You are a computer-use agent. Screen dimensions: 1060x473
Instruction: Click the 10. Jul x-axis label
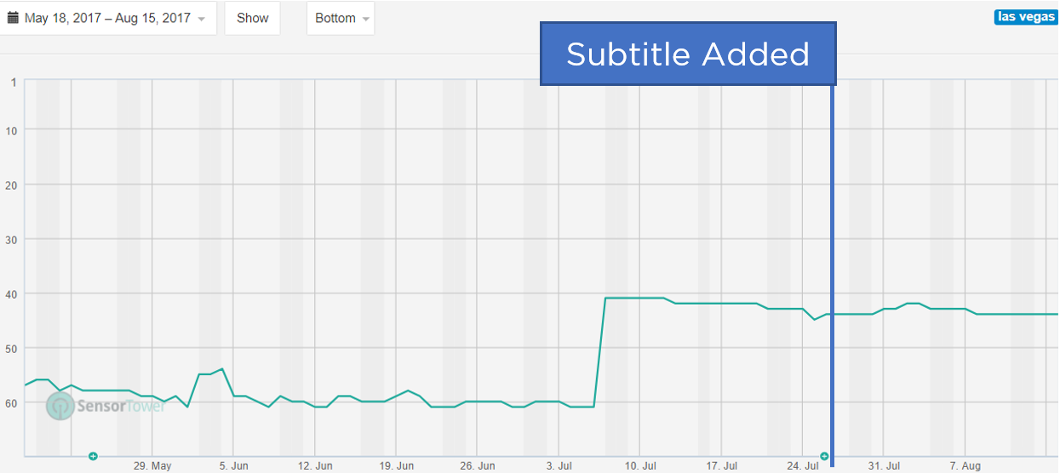pos(640,466)
